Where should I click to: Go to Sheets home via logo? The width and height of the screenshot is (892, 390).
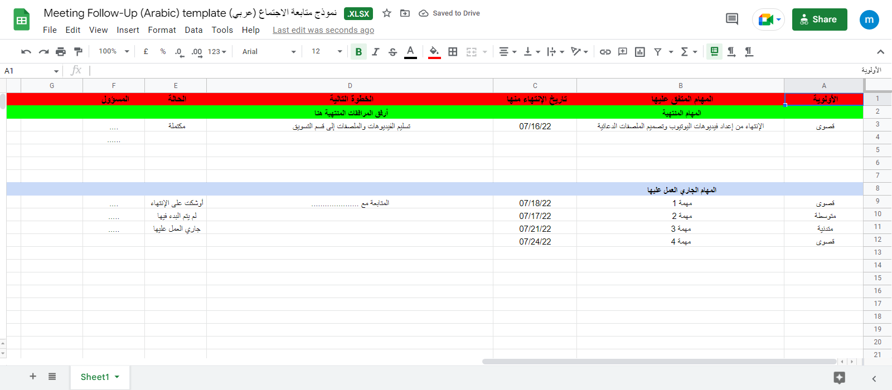(x=22, y=20)
